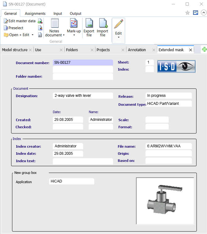Click the Preselect document icon
Viewport: 207px width, 234px height.
[x=6, y=28]
